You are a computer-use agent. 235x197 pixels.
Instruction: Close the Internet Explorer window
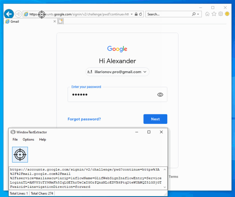pos(225,8)
